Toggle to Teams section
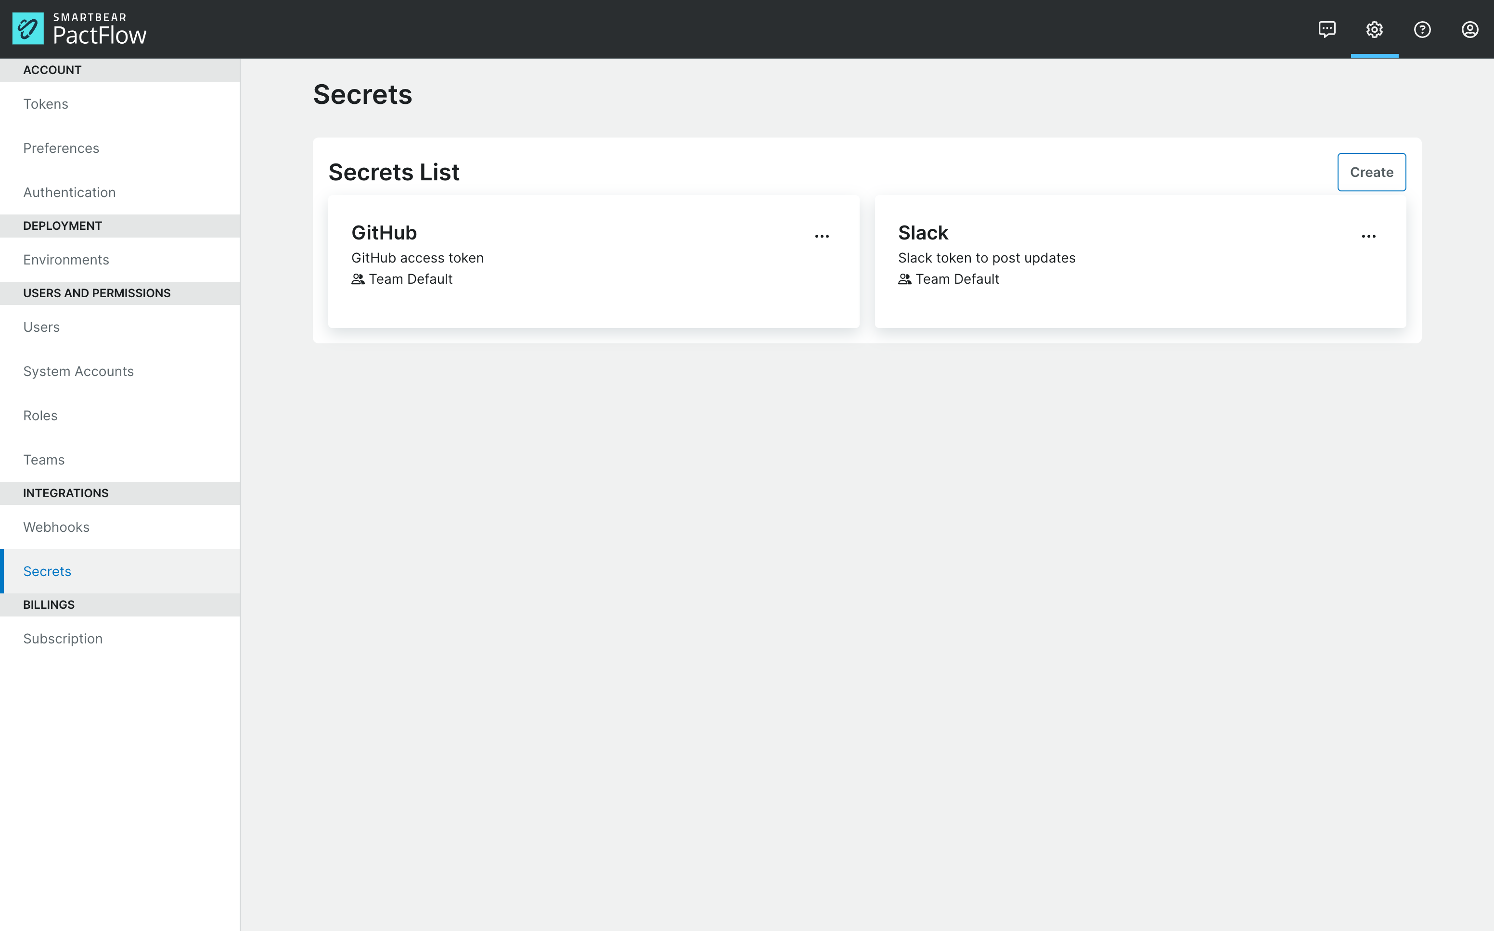The height and width of the screenshot is (931, 1494). coord(44,459)
